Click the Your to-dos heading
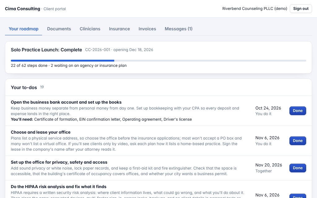This screenshot has height=198, width=317. pyautogui.click(x=24, y=88)
